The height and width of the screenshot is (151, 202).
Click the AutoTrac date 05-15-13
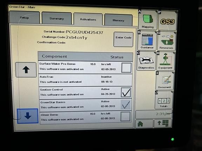point(107,82)
